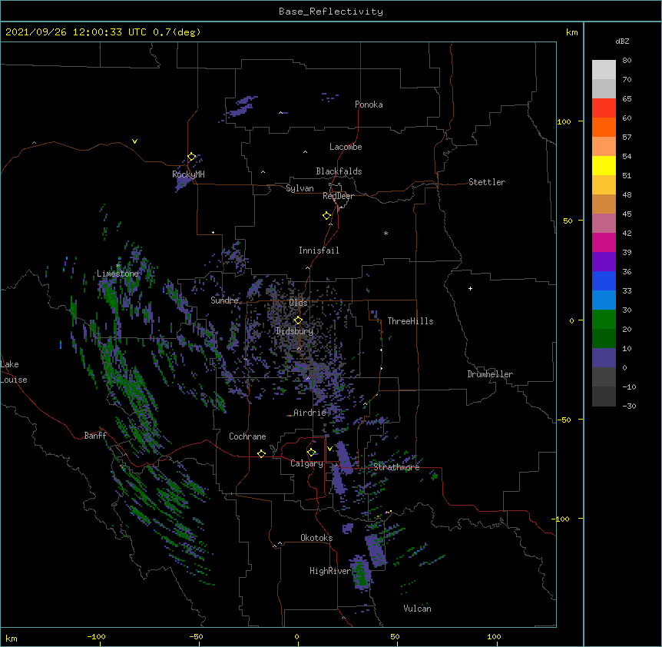Click the Strathmore town label
The height and width of the screenshot is (647, 662).
(x=396, y=467)
